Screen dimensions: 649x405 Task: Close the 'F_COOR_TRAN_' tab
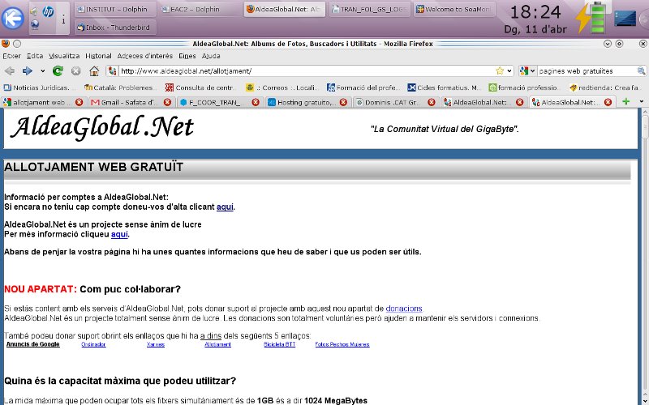(256, 102)
